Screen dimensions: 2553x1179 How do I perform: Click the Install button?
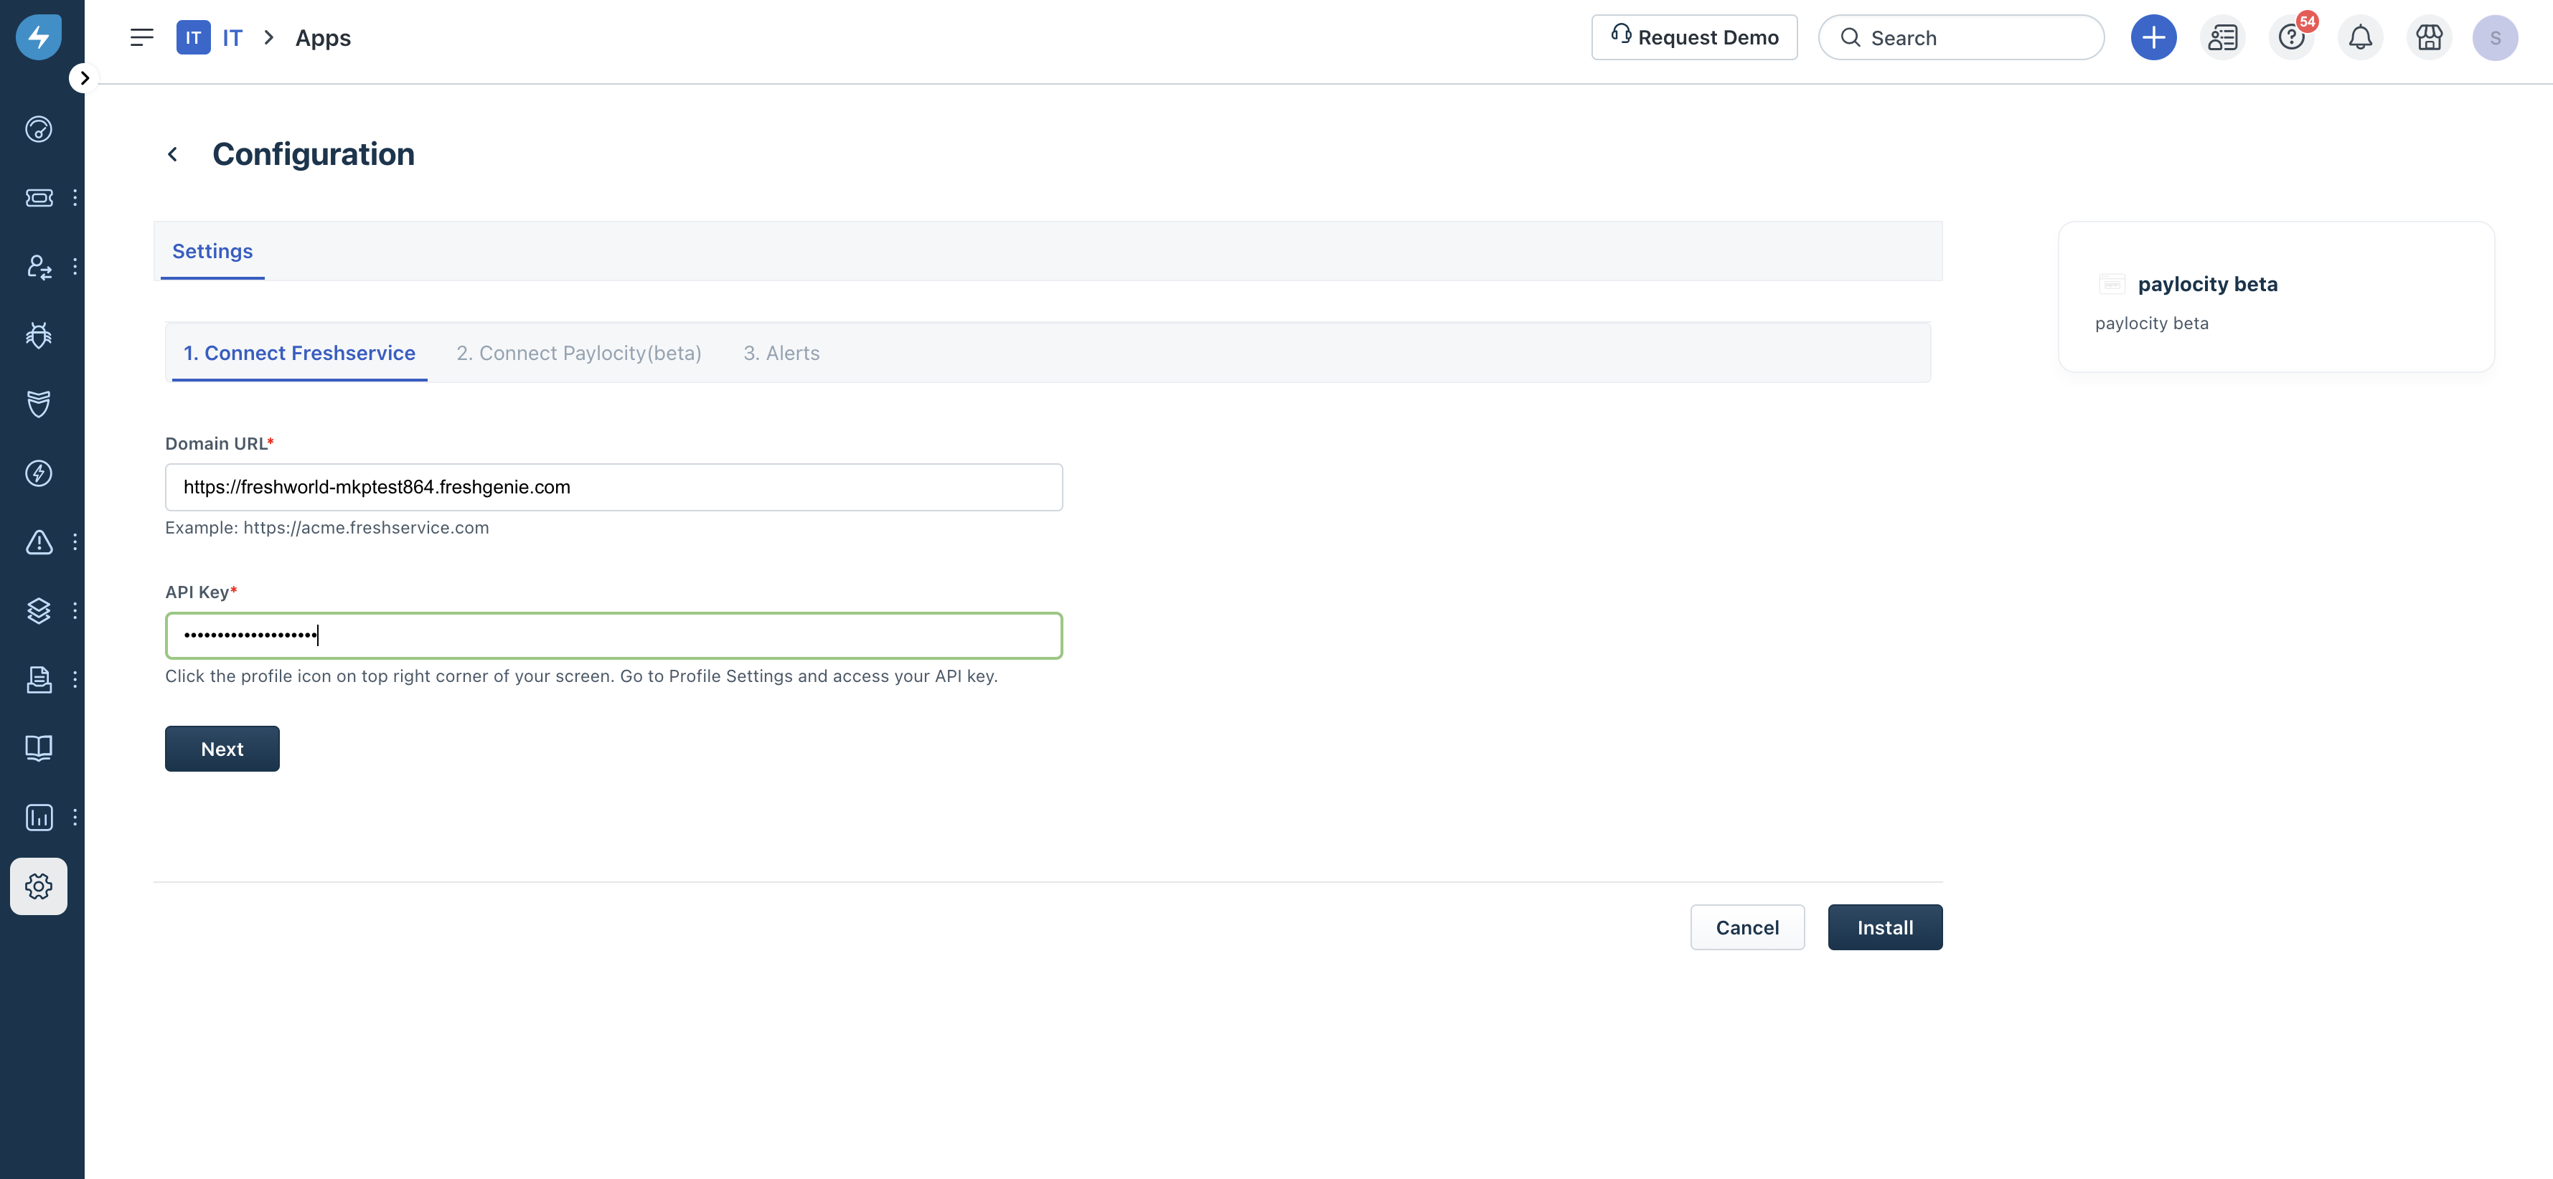pyautogui.click(x=1884, y=927)
